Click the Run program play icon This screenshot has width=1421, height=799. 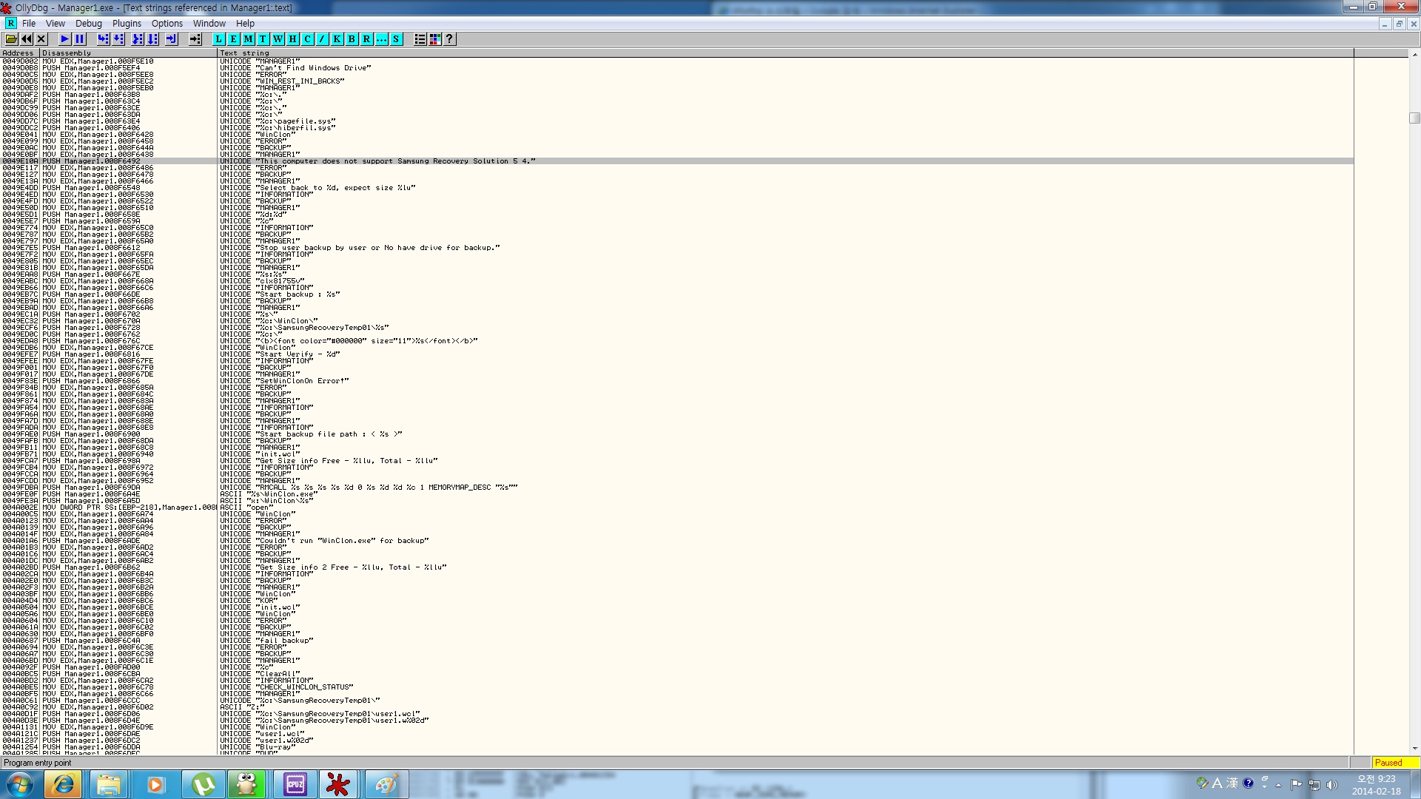65,39
